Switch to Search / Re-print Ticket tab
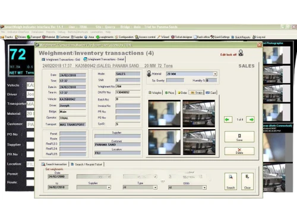The width and height of the screenshot is (297, 223). pos(87,164)
